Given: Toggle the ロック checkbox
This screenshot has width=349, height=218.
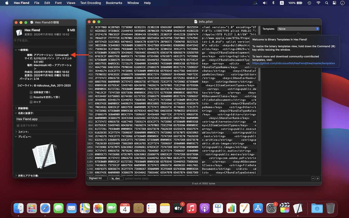Looking at the screenshot, I should click(31, 102).
